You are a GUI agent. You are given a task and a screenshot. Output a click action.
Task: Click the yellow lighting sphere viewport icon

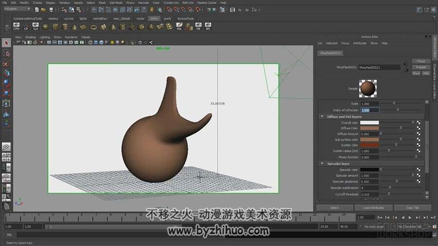[112, 42]
